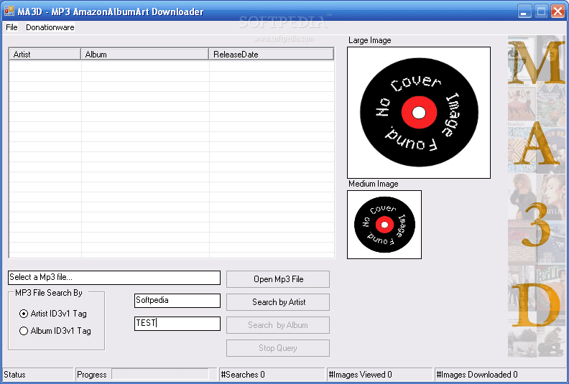The height and width of the screenshot is (384, 569).
Task: Click the 'MP3 File Search By' group label
Action: [49, 293]
